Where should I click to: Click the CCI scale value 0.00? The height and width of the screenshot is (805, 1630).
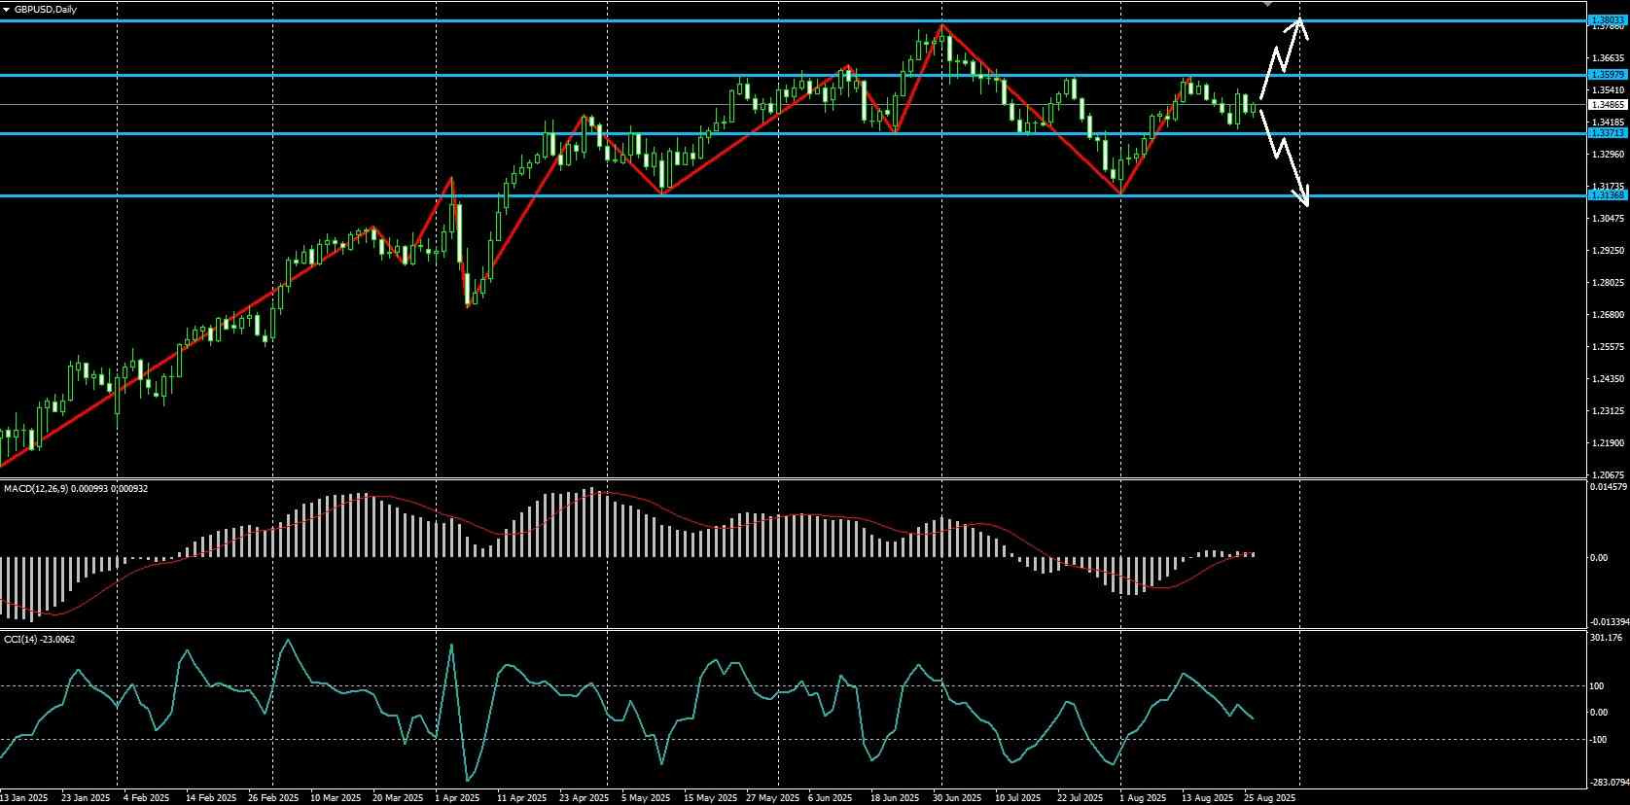point(1599,713)
